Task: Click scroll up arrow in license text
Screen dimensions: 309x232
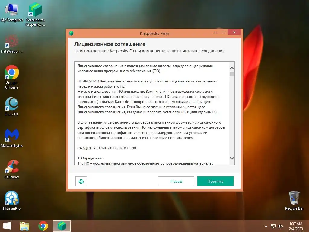Action: pos(232,68)
